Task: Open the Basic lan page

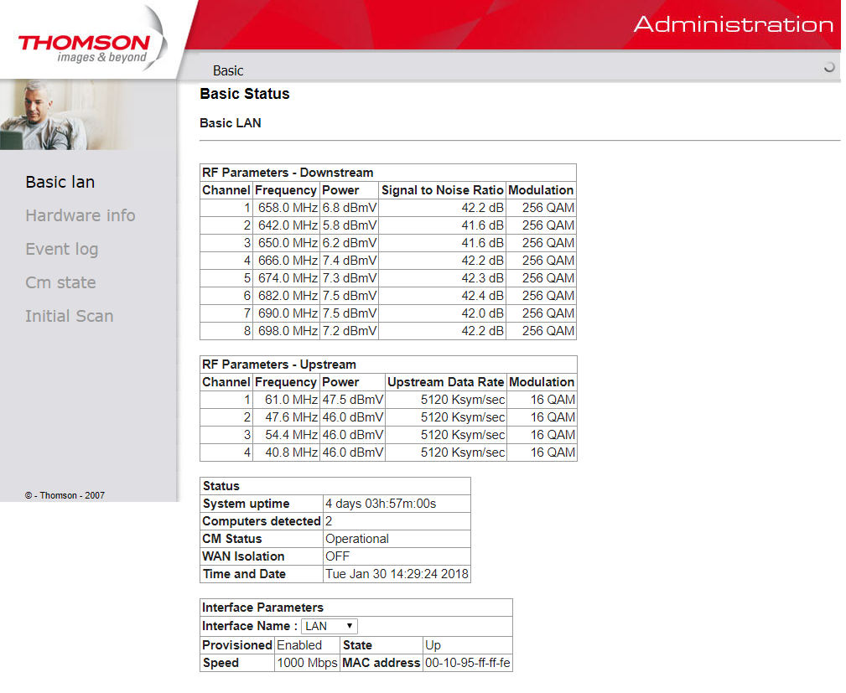Action: pos(60,182)
